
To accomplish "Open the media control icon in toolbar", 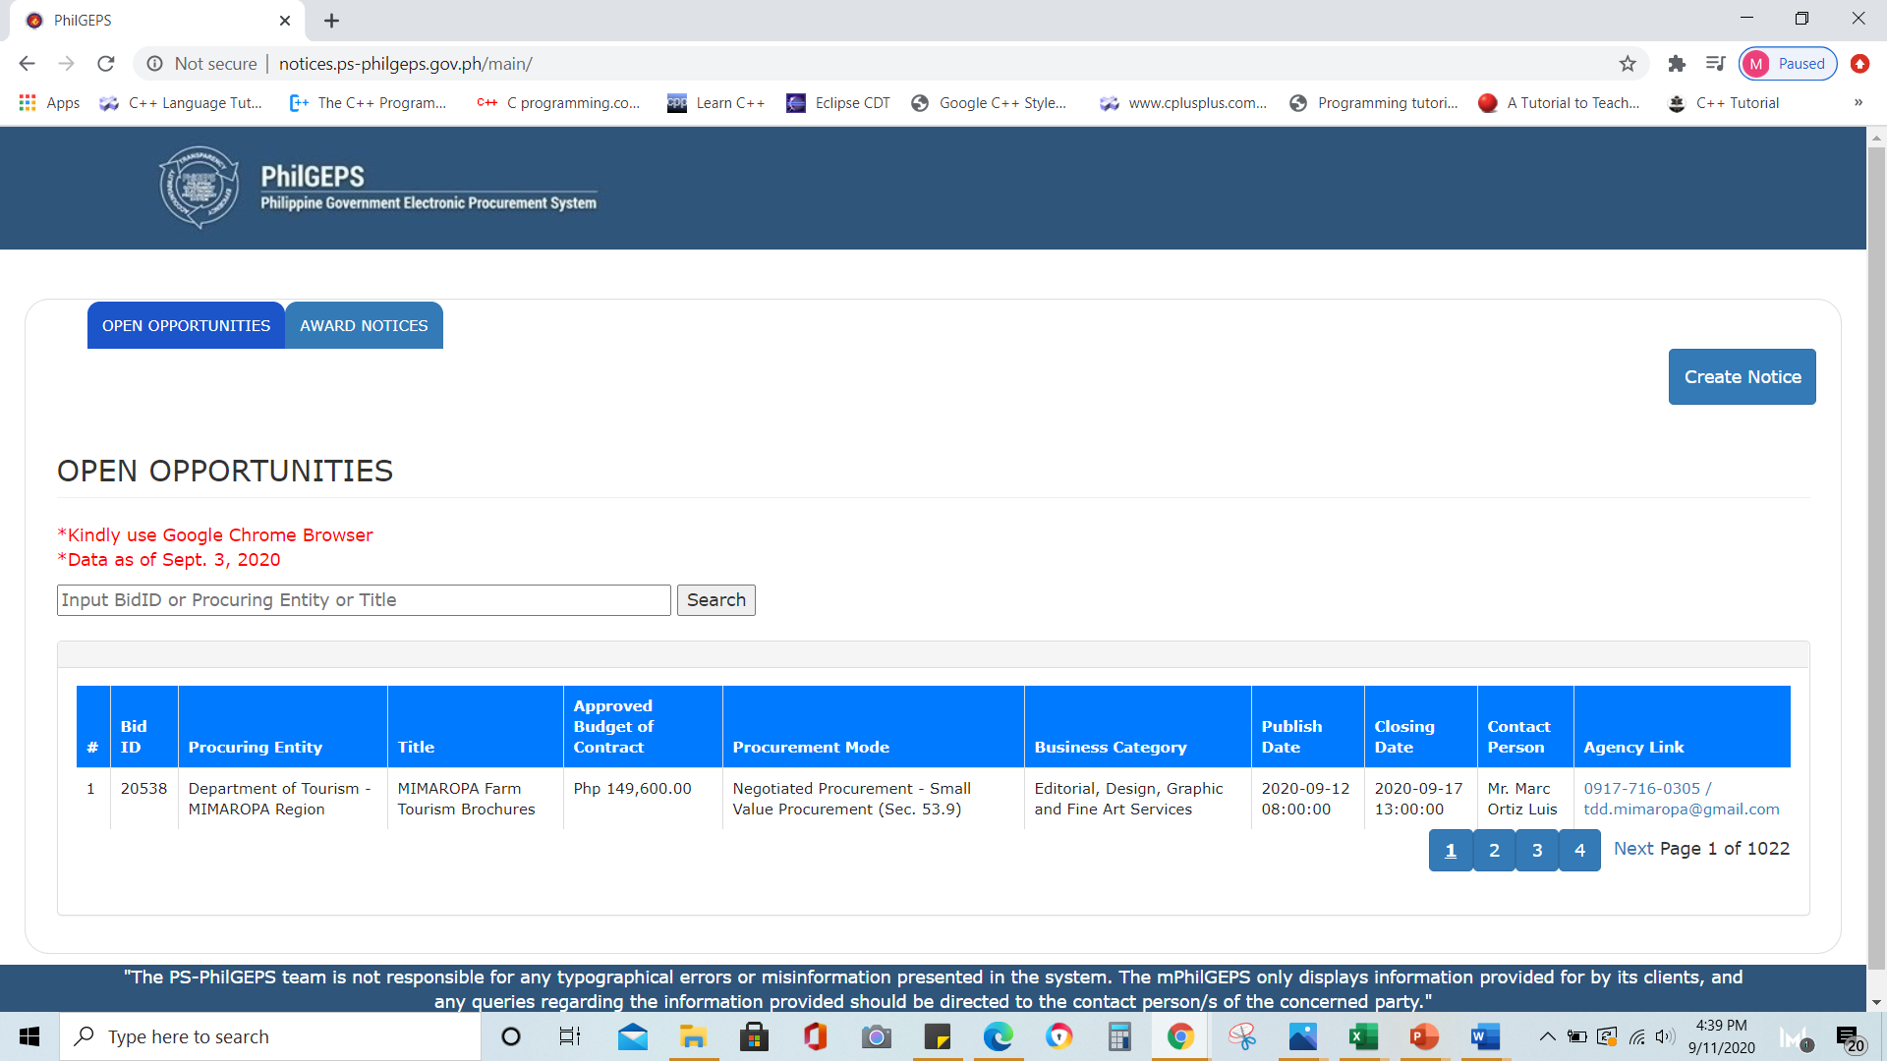I will [x=1715, y=64].
